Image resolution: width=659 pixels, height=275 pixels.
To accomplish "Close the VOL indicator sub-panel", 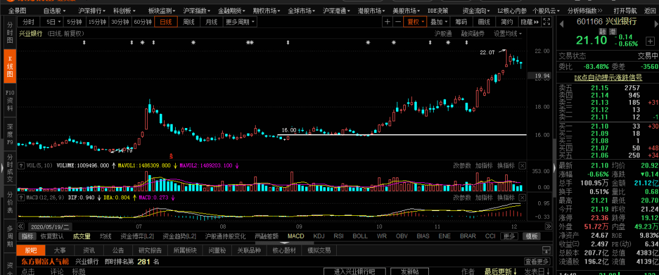I will 522,165.
